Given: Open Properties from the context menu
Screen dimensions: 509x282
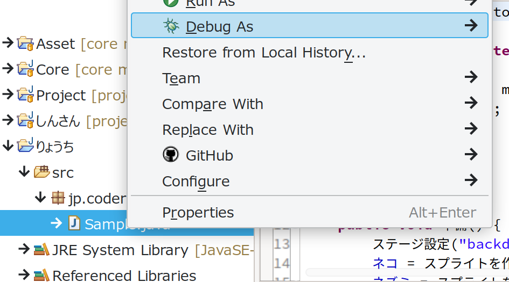Looking at the screenshot, I should pyautogui.click(x=198, y=213).
